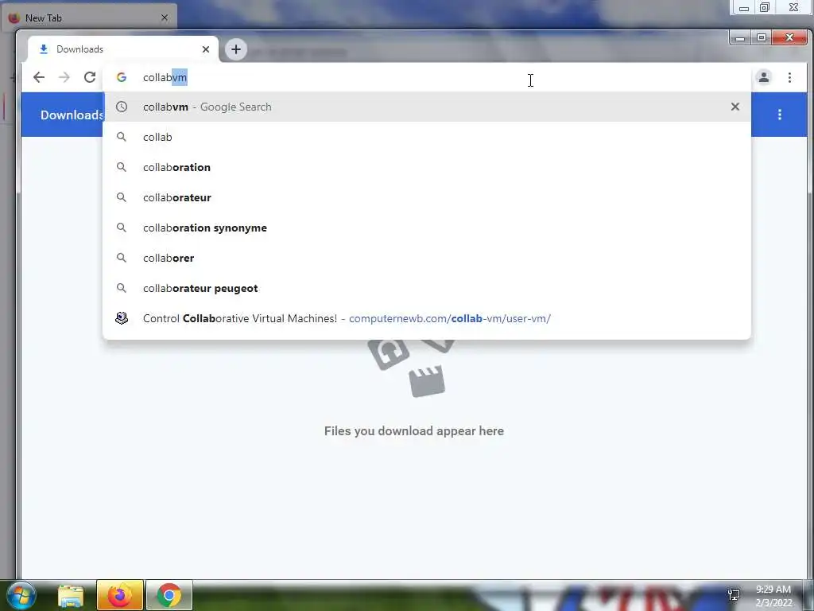This screenshot has height=611, width=814.
Task: Pick the 'collaborateur' suggestion
Action: coord(427,197)
